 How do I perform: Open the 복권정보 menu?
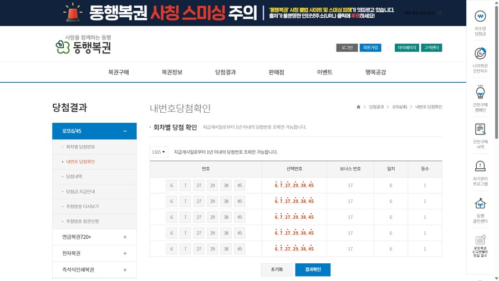coord(172,72)
